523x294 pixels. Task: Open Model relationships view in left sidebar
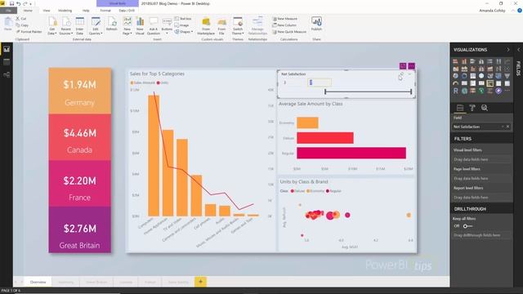[7, 74]
